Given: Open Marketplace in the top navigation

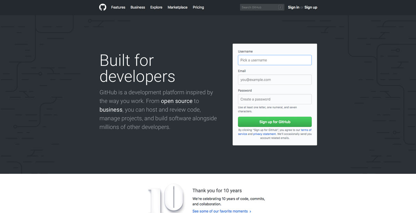Looking at the screenshot, I should [x=177, y=7].
